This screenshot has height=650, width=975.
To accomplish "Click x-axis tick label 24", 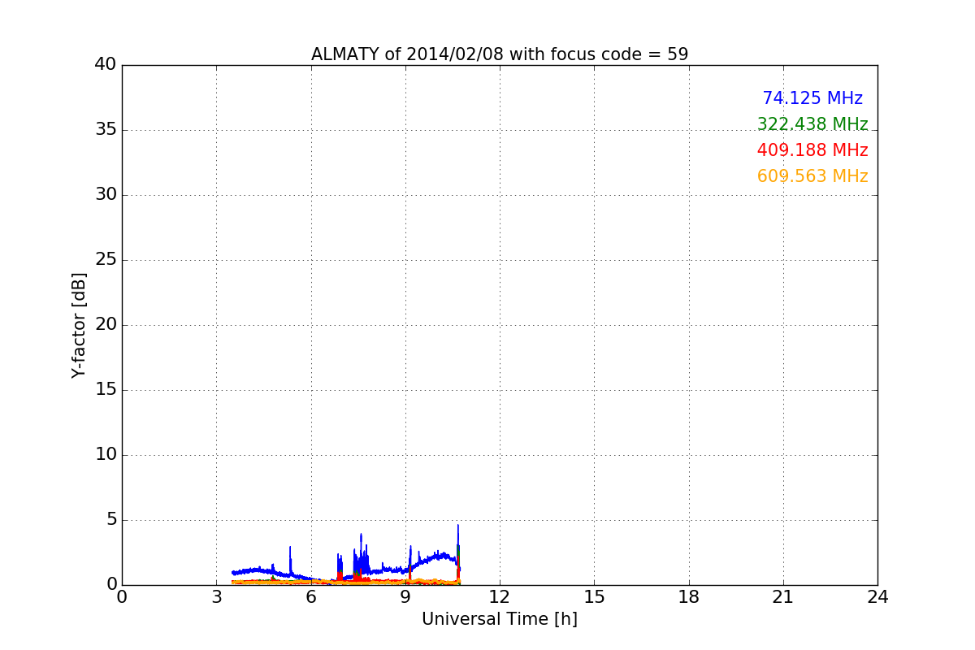I will click(877, 597).
